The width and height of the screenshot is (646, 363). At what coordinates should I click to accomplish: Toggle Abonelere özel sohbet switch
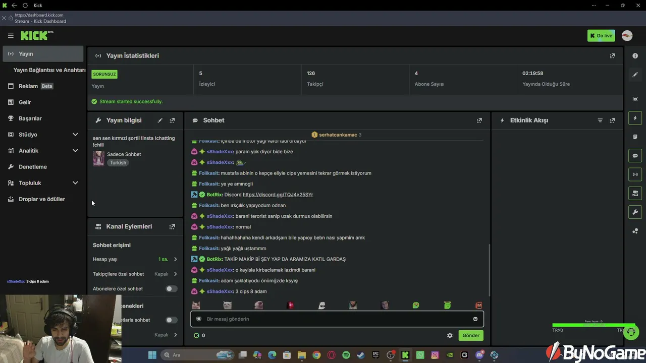tap(172, 289)
